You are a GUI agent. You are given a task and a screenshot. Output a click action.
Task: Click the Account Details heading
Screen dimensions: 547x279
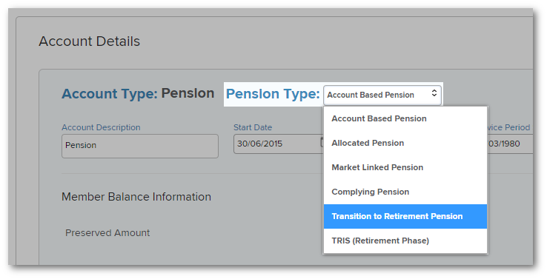coord(89,41)
